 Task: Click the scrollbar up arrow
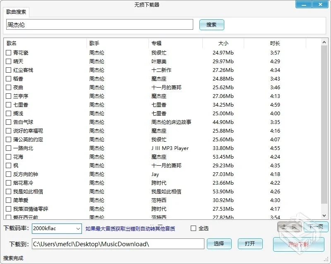pyautogui.click(x=324, y=41)
